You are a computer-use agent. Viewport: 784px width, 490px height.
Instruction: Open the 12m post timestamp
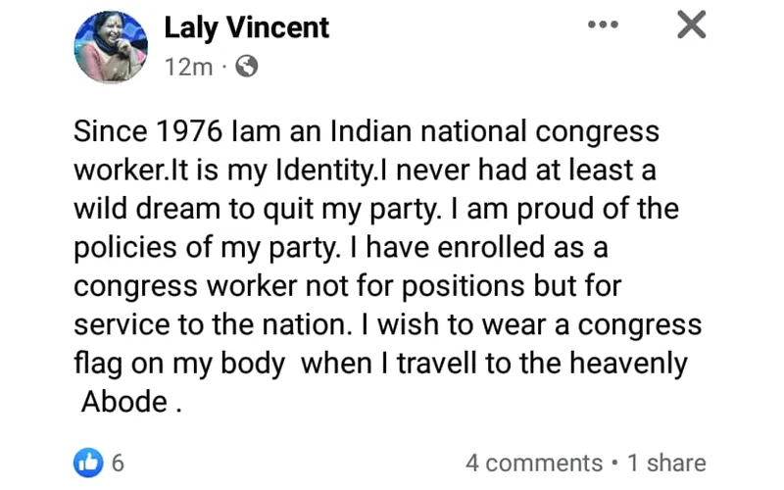(x=188, y=67)
